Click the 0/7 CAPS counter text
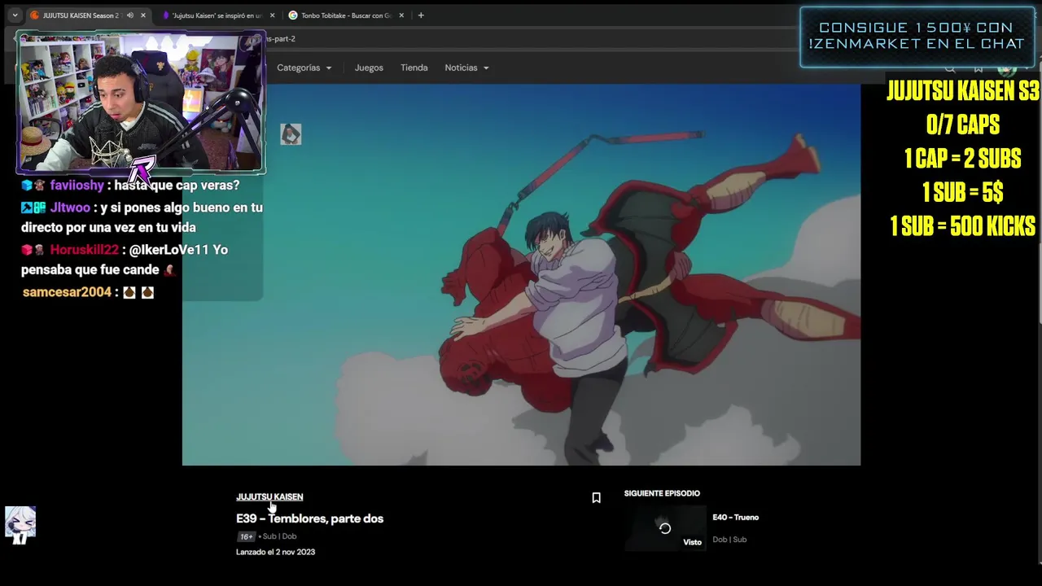Viewport: 1042px width, 586px height. click(962, 125)
